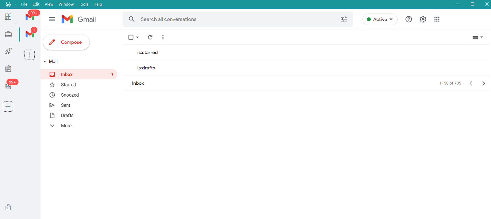Switch to Gmail account with 1 badge
This screenshot has height=219, width=491.
click(x=30, y=34)
